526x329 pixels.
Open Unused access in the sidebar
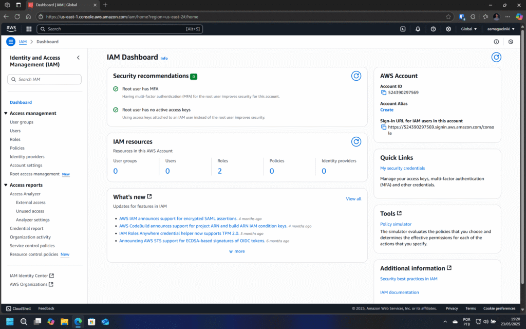(x=30, y=211)
